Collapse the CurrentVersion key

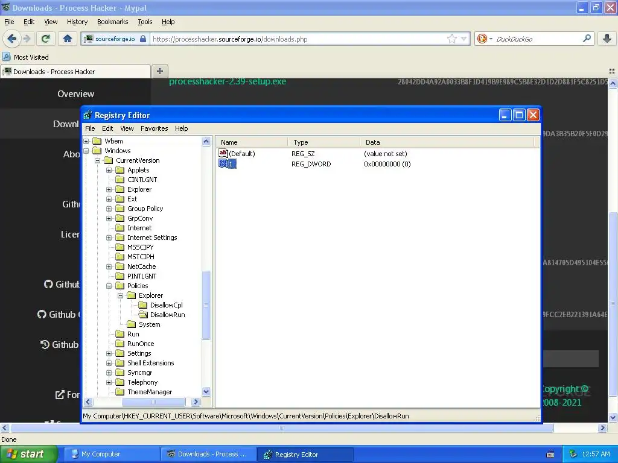click(x=97, y=160)
